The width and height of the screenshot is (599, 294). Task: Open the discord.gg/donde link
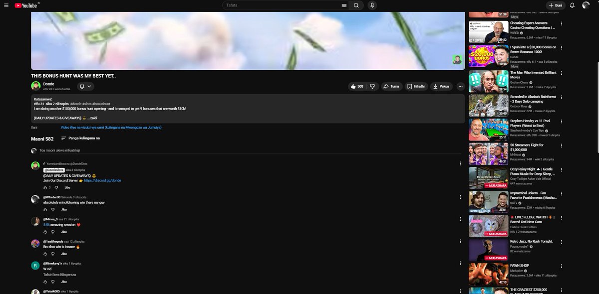coord(102,180)
